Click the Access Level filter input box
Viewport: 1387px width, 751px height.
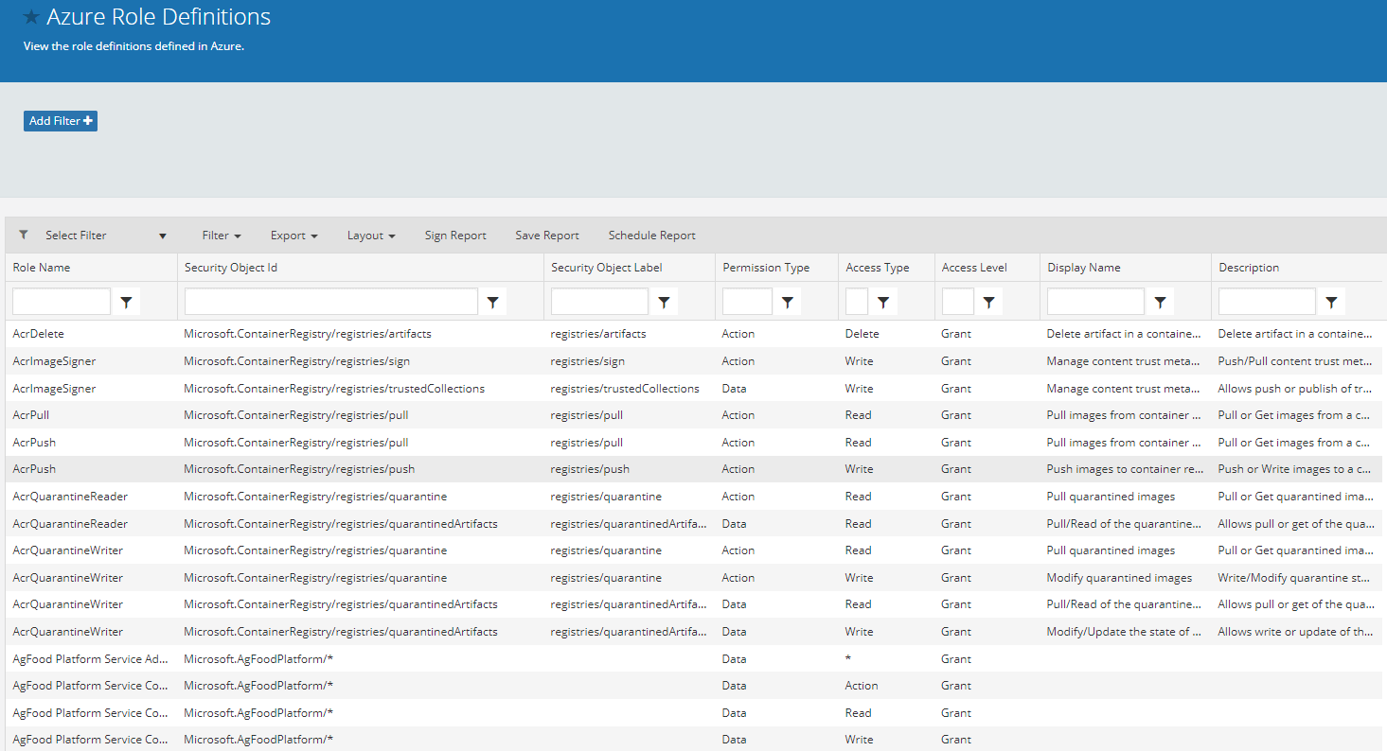[958, 302]
